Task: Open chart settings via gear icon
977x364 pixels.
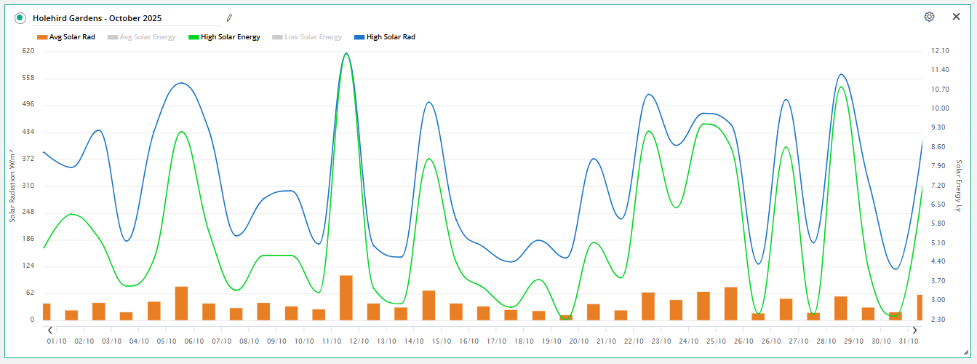Action: coord(929,17)
